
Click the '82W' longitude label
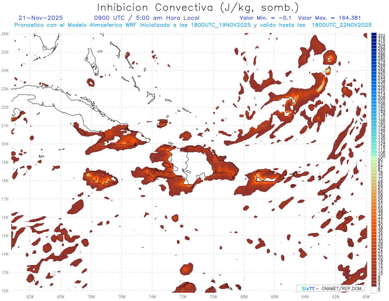[30, 296]
